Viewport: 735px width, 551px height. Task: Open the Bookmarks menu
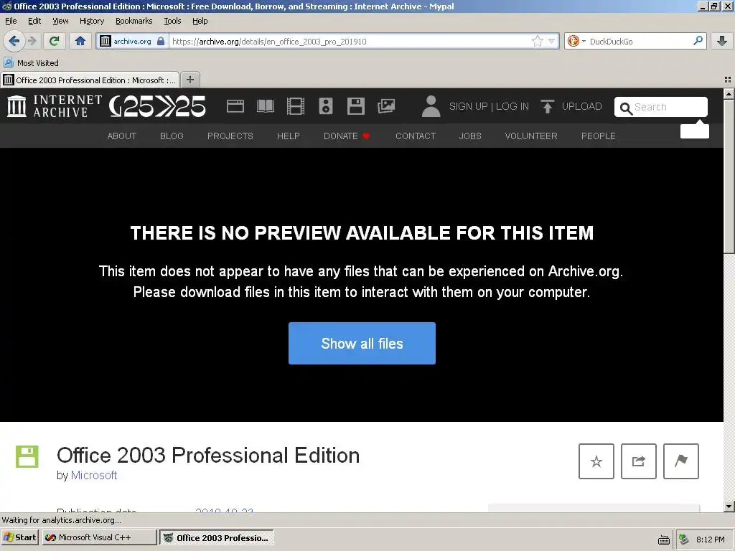(x=134, y=21)
